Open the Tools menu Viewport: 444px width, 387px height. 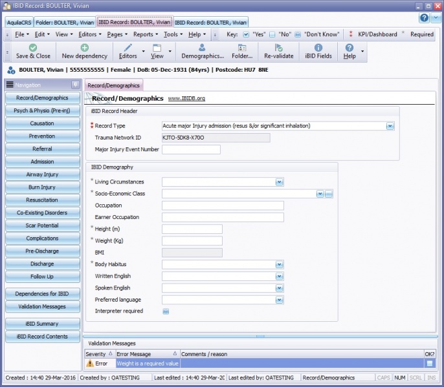tap(173, 34)
